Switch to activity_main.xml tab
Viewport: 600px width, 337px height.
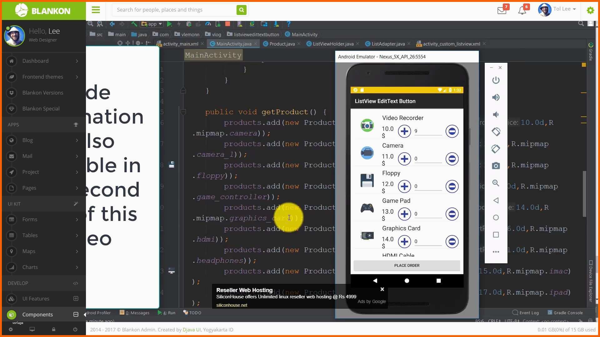[180, 44]
